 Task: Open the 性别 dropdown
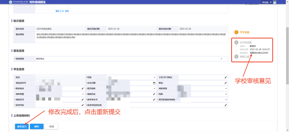pos(154,77)
